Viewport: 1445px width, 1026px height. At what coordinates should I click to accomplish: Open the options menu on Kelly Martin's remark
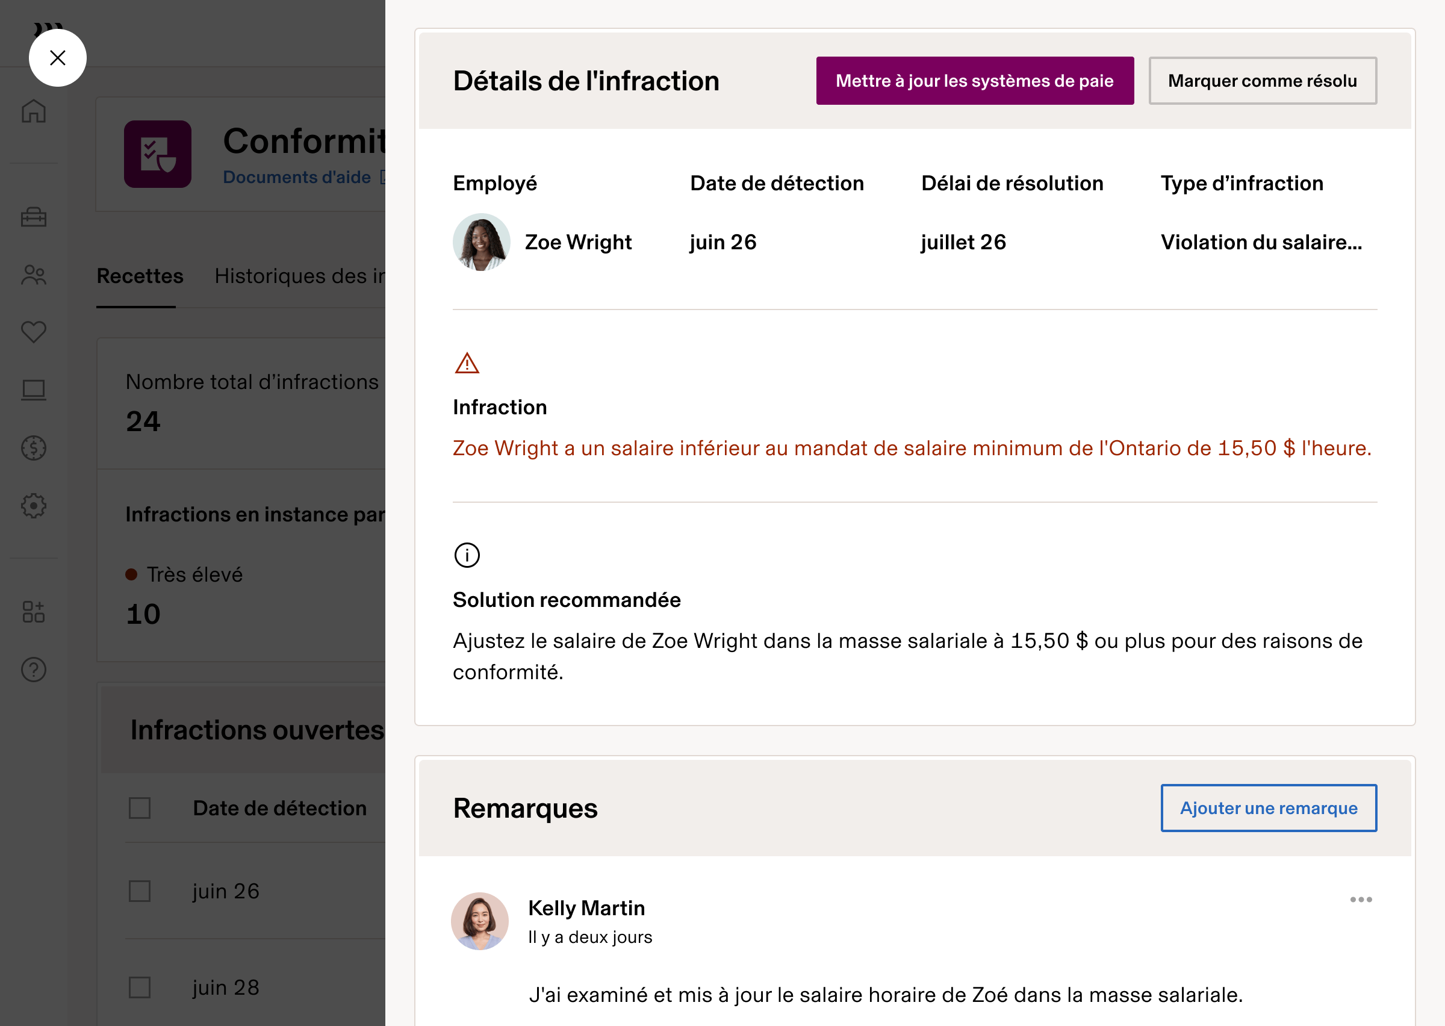[x=1362, y=900]
